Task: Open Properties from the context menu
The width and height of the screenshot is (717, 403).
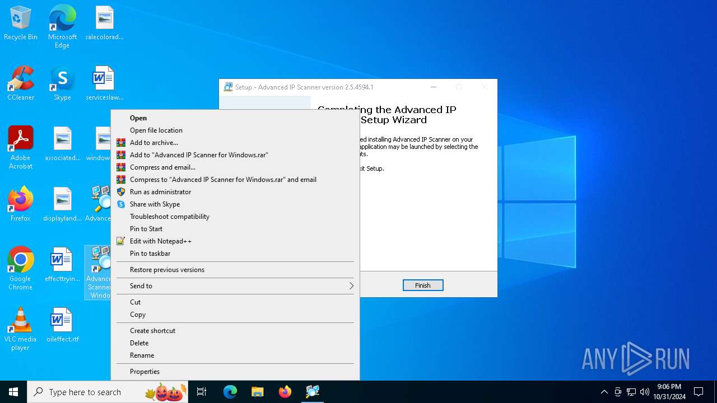Action: pos(235,372)
